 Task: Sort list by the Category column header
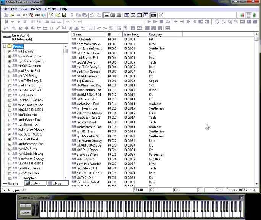point(165,34)
